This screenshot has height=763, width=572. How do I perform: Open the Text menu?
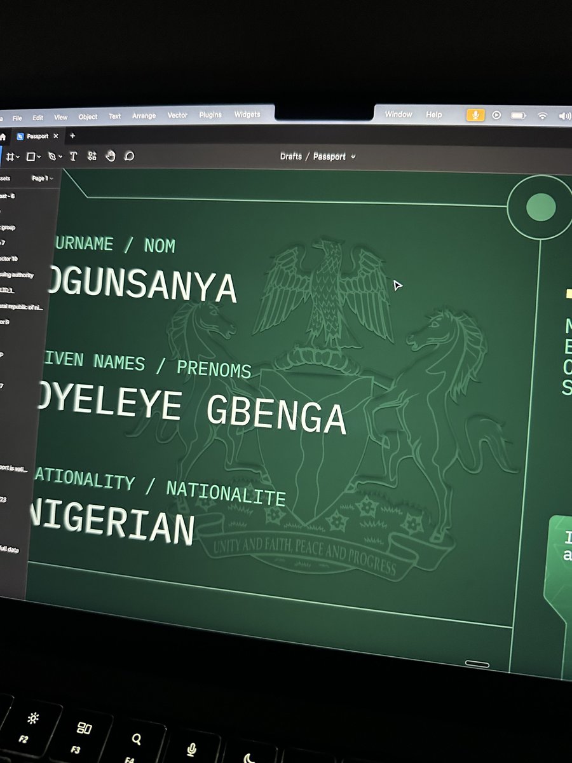pyautogui.click(x=115, y=116)
